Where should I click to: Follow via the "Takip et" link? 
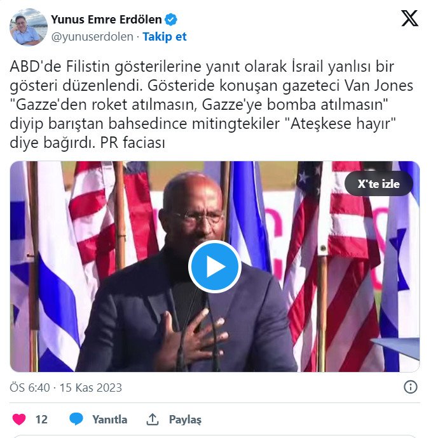164,37
